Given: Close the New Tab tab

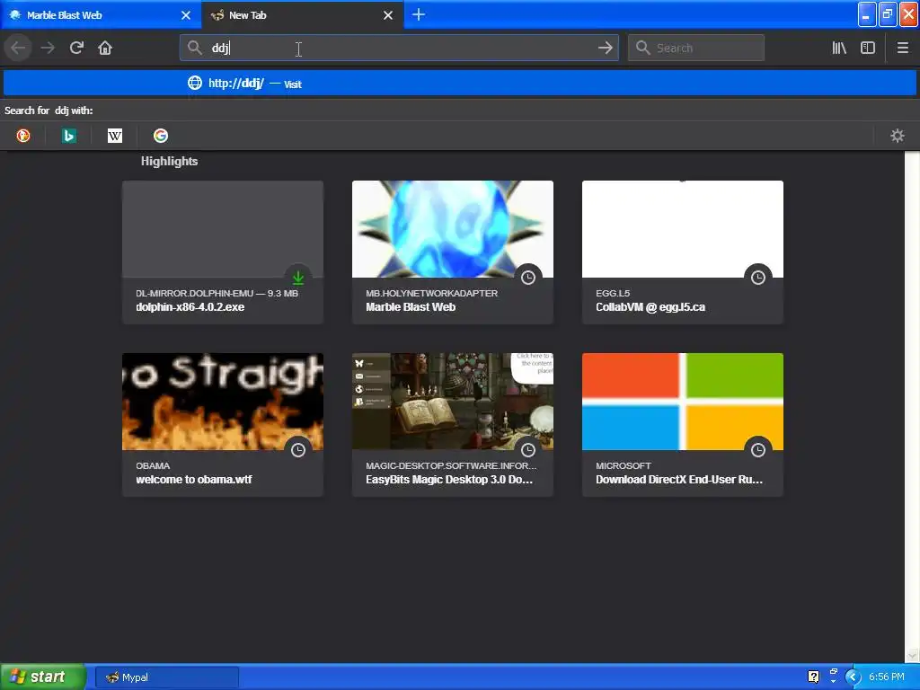Looking at the screenshot, I should 388,15.
